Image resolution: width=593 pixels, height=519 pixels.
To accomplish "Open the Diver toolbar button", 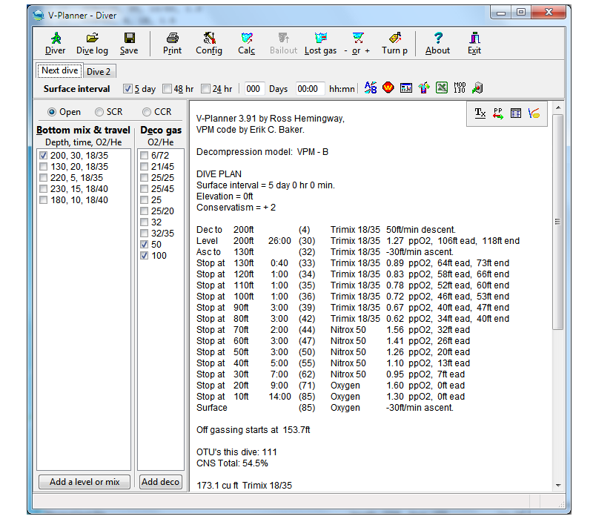I will [55, 44].
